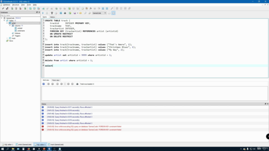Image resolution: width=269 pixels, height=151 pixels.
Task: Open the View menu
Action: pos(23,5)
